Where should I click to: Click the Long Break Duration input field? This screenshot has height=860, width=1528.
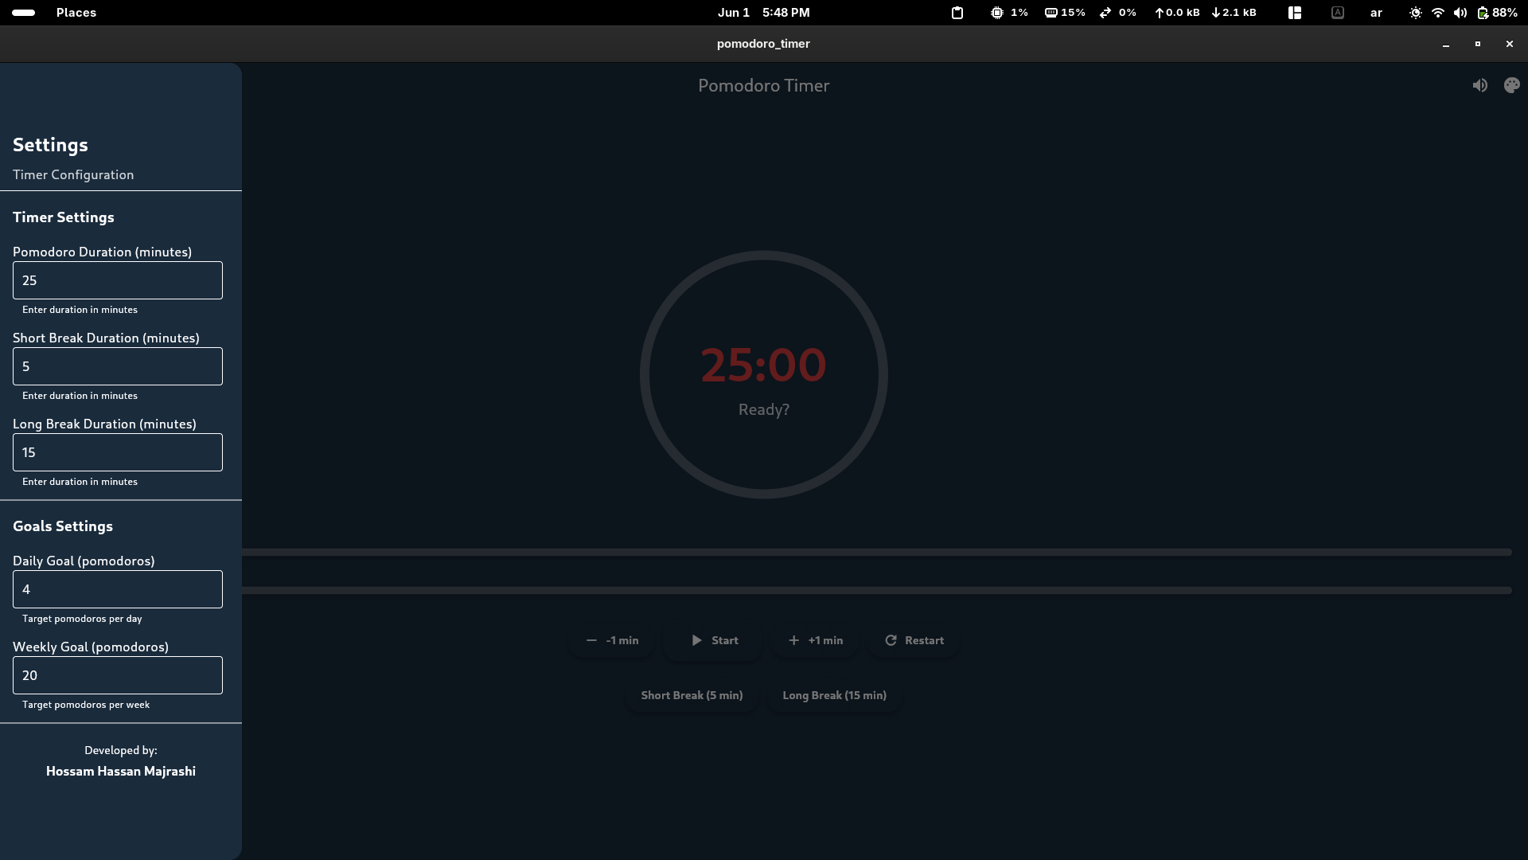[x=118, y=452]
